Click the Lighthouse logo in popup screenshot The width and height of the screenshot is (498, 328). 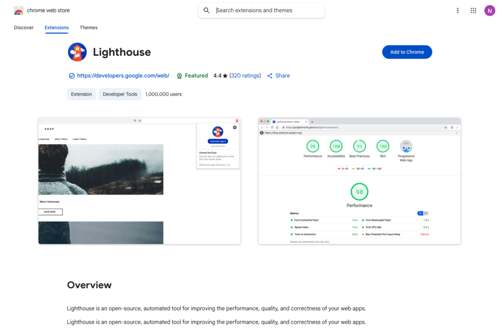(x=218, y=131)
